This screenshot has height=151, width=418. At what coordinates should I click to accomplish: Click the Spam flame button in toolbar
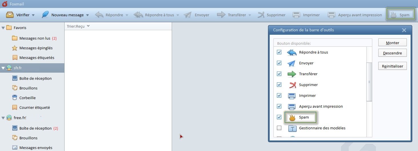pyautogui.click(x=400, y=15)
